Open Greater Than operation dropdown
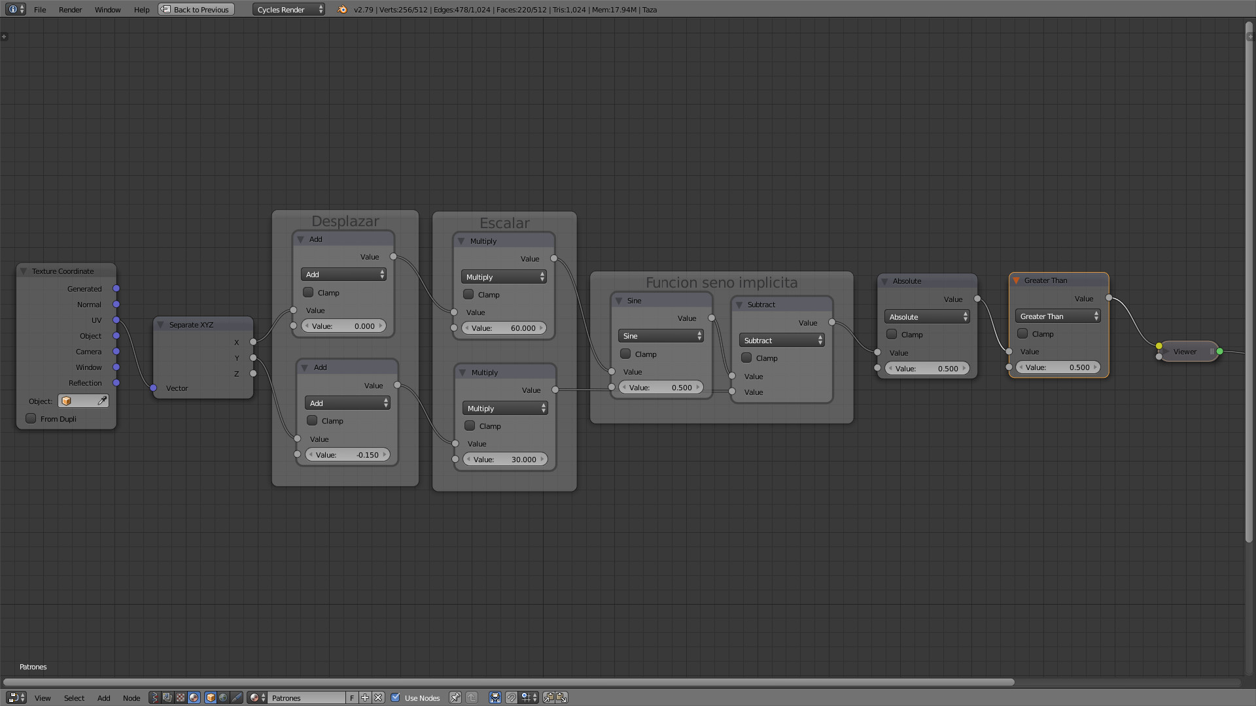The image size is (1256, 706). tap(1058, 316)
